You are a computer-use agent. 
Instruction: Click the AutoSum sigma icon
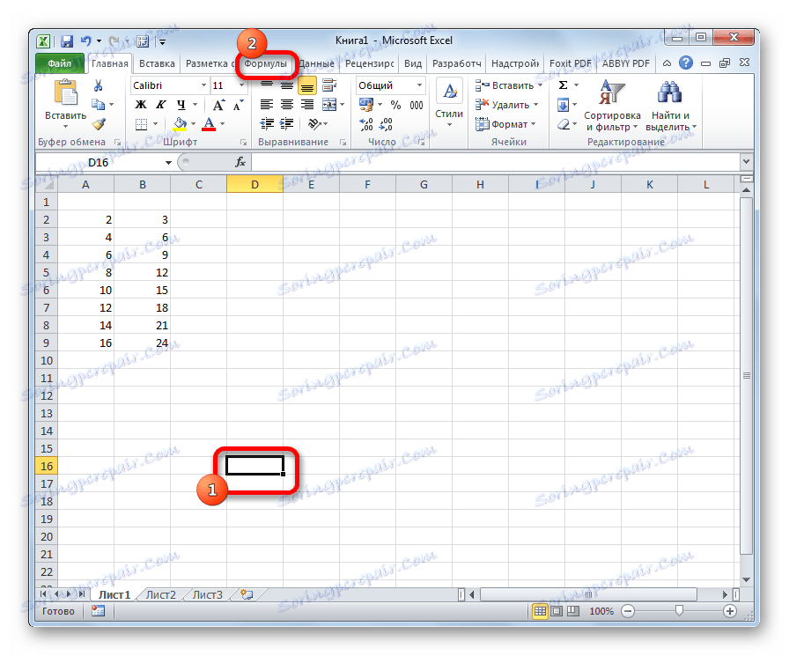563,85
